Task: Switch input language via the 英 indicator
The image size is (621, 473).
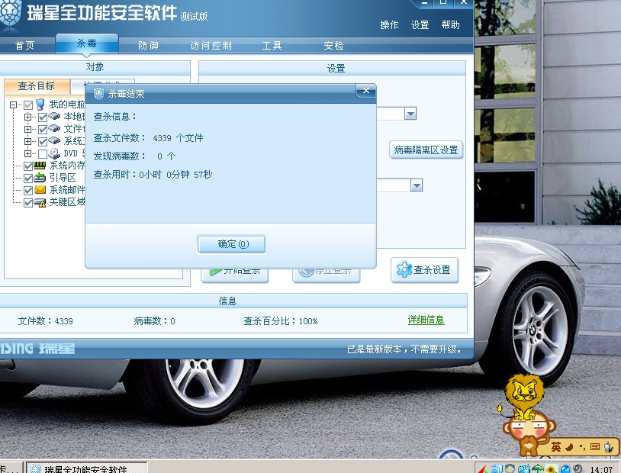Action: tap(556, 447)
